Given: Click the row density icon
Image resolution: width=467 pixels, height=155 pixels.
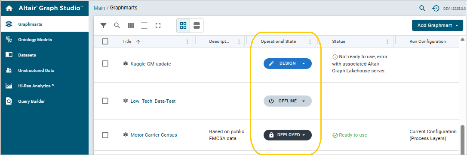Looking at the screenshot, I should (x=144, y=26).
